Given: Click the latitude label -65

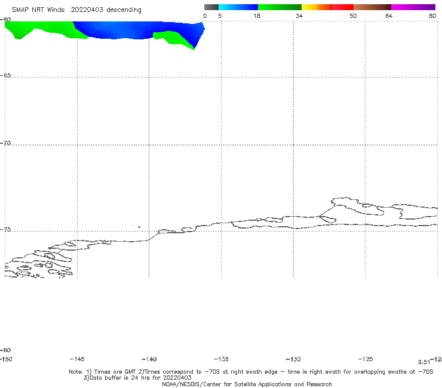Looking at the screenshot, I should click(5, 76).
